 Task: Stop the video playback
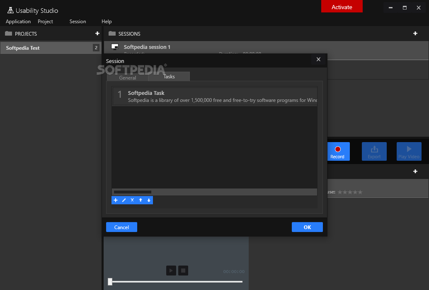[183, 271]
